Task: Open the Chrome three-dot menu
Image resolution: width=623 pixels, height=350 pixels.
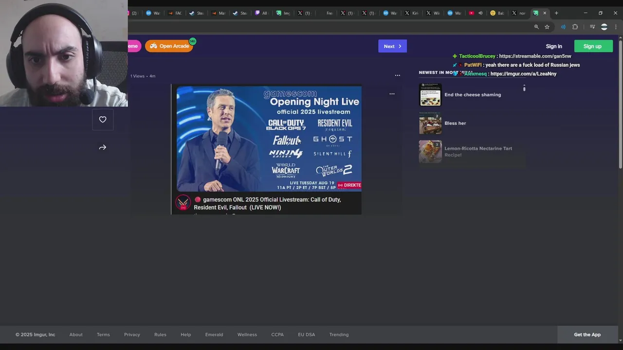Action: 616,27
